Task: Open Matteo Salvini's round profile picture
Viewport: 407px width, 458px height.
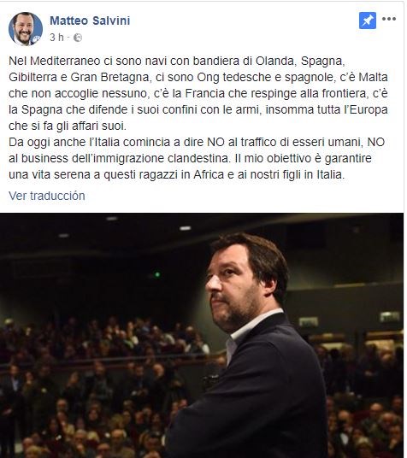Action: click(26, 29)
